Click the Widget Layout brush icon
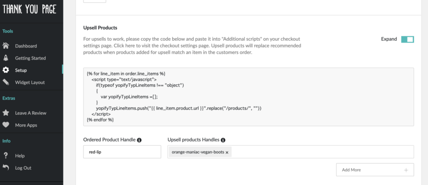428x185 pixels. pos(6,82)
